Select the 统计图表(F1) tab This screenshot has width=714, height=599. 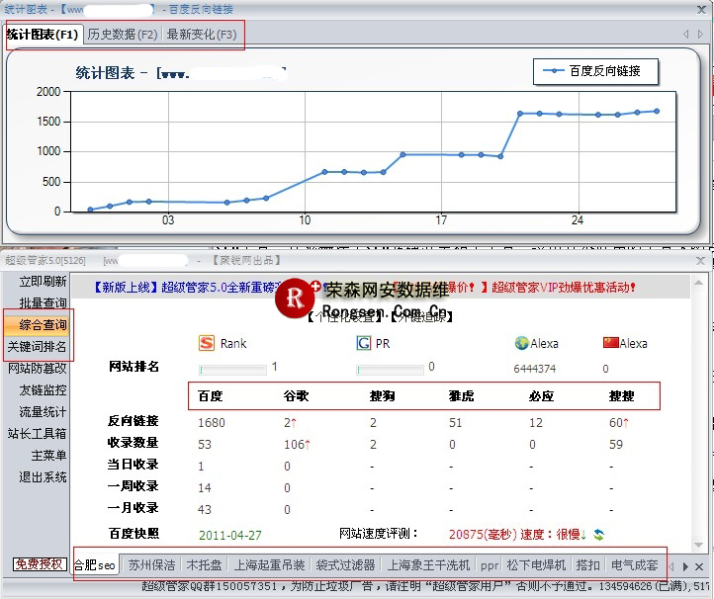(42, 35)
